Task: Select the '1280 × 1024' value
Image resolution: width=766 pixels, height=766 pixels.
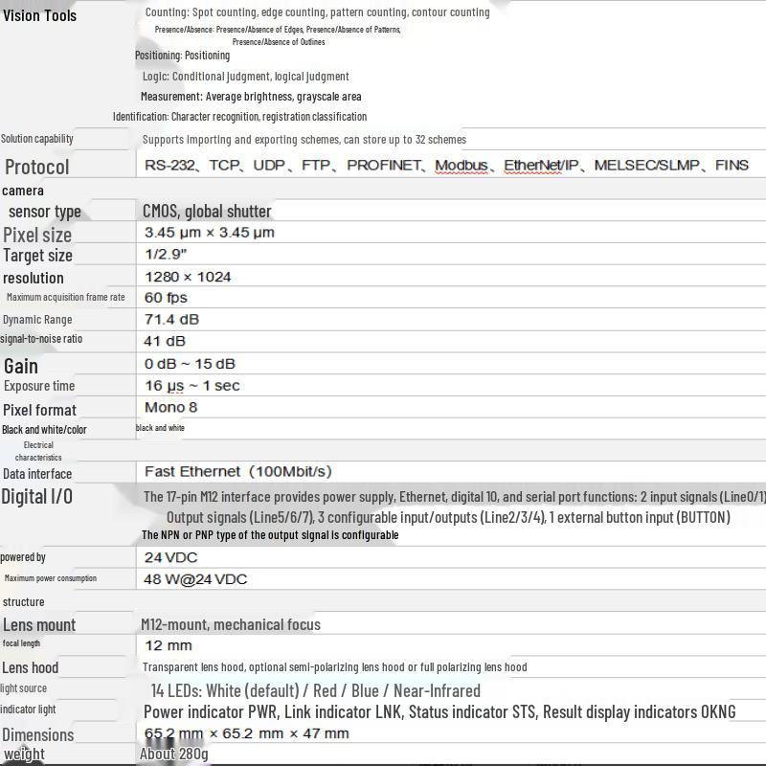Action: tap(188, 277)
